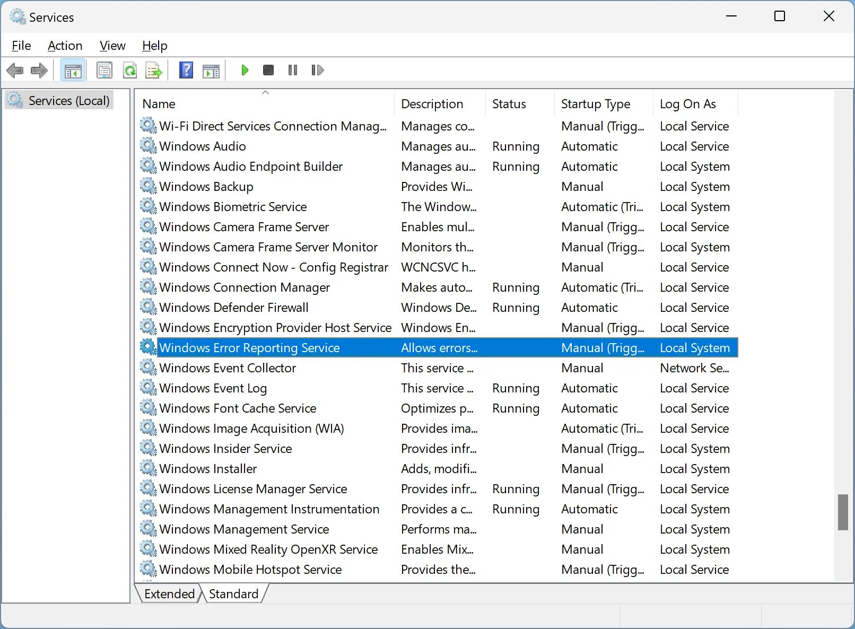Select Windows Encryption Provider Host Service

[x=439, y=327]
